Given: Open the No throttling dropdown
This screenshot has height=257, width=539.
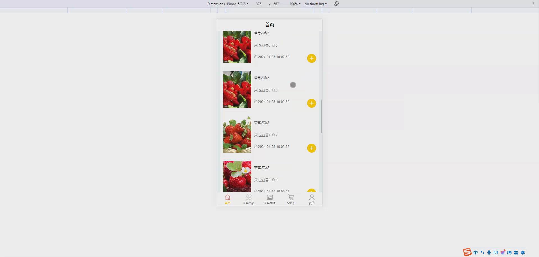Looking at the screenshot, I should (315, 4).
